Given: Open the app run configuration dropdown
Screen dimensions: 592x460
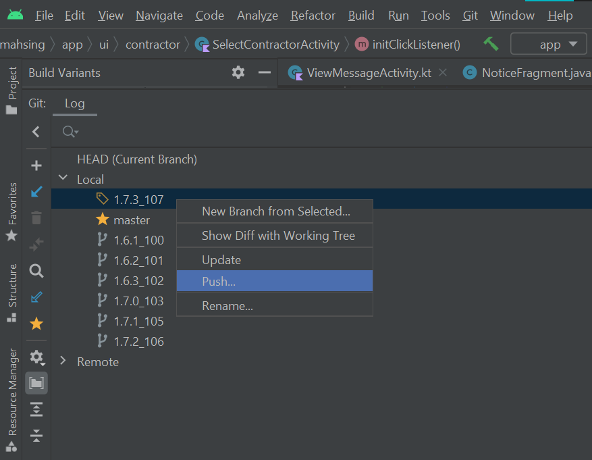Looking at the screenshot, I should coord(548,43).
